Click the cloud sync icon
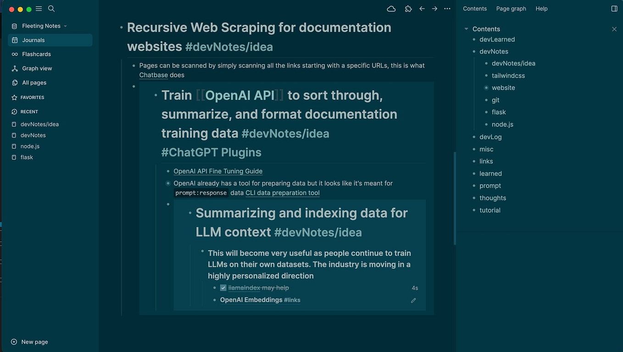Screen dimensions: 623x352 tap(391, 9)
